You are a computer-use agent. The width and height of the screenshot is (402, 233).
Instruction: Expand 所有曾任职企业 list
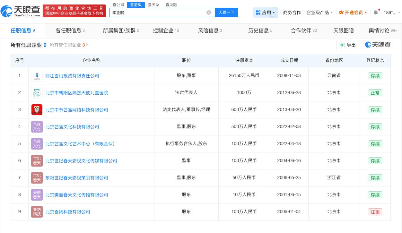click(67, 45)
